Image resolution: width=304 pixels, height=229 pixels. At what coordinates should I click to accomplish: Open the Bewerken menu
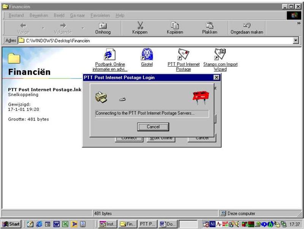(x=39, y=15)
